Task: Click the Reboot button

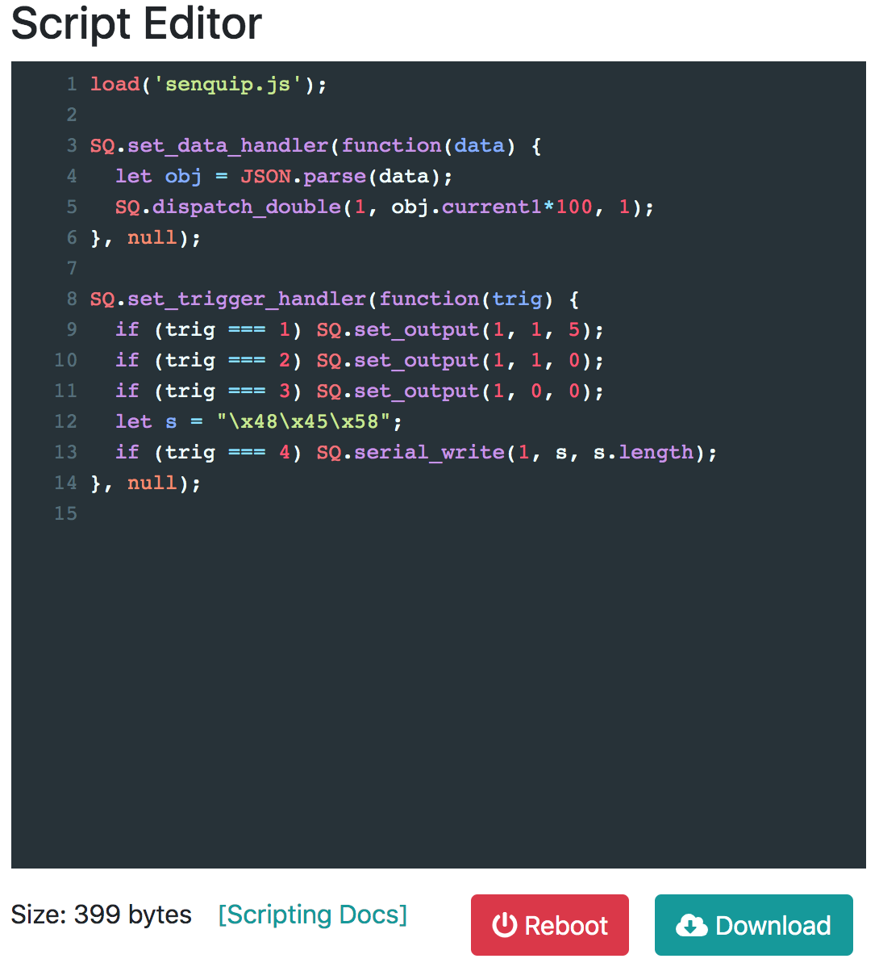Action: click(549, 924)
